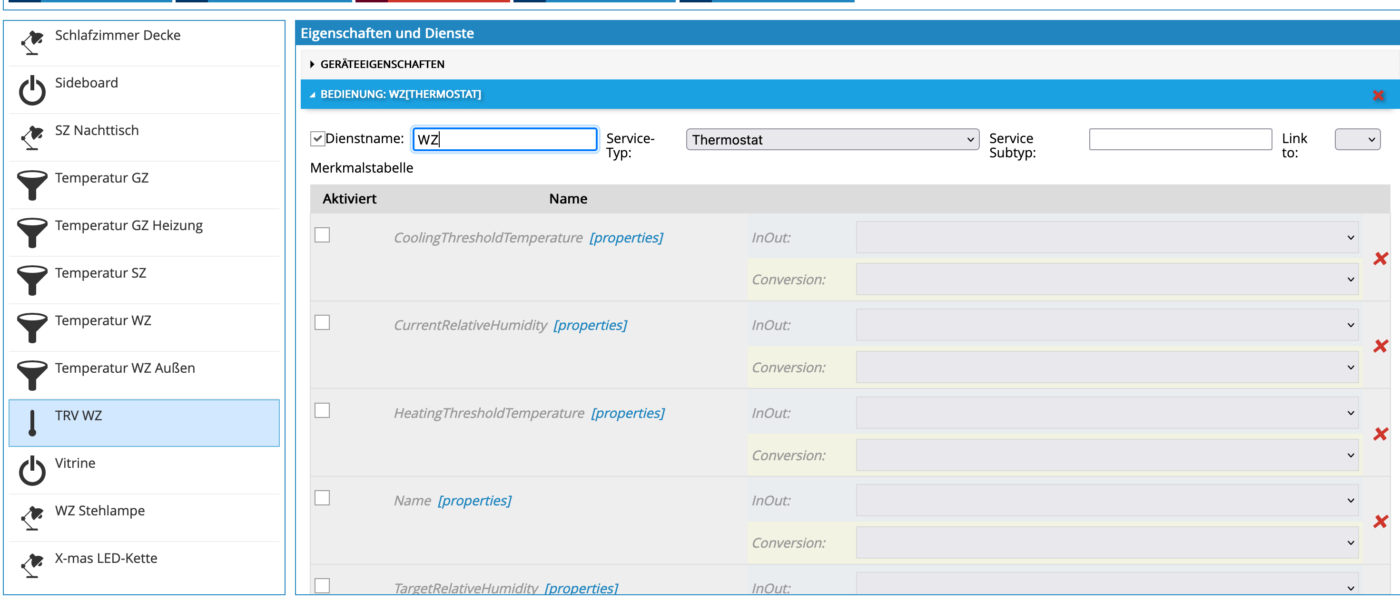The image size is (1400, 600).
Task: Select Vitrine in device list
Action: click(x=144, y=471)
